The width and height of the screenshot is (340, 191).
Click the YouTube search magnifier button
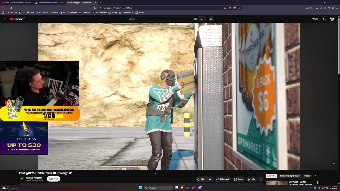[x=202, y=19]
